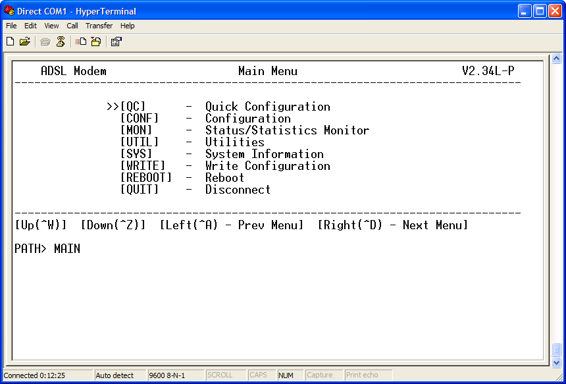
Task: Click the New Connection toolbar icon
Action: (x=10, y=41)
